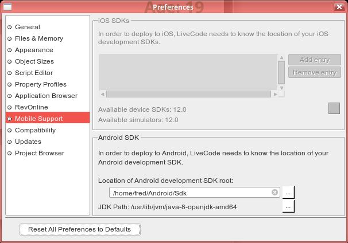The height and width of the screenshot is (243, 348).
Task: Show the Files & Memory settings
Action: [39, 38]
